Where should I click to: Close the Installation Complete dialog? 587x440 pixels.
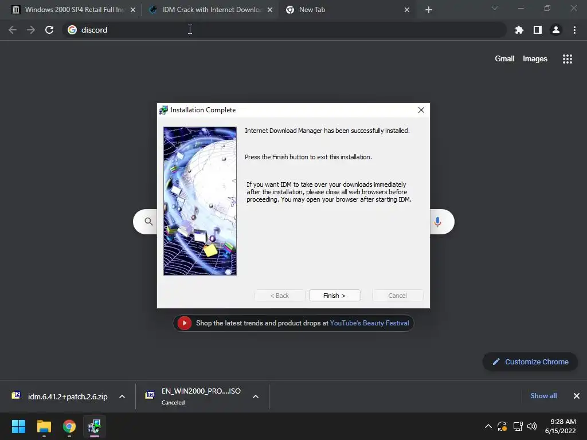coord(421,110)
